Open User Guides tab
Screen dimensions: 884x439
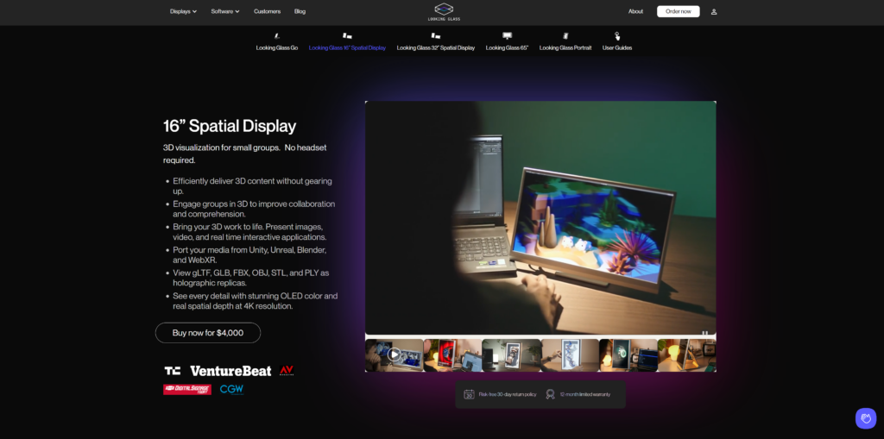[617, 48]
